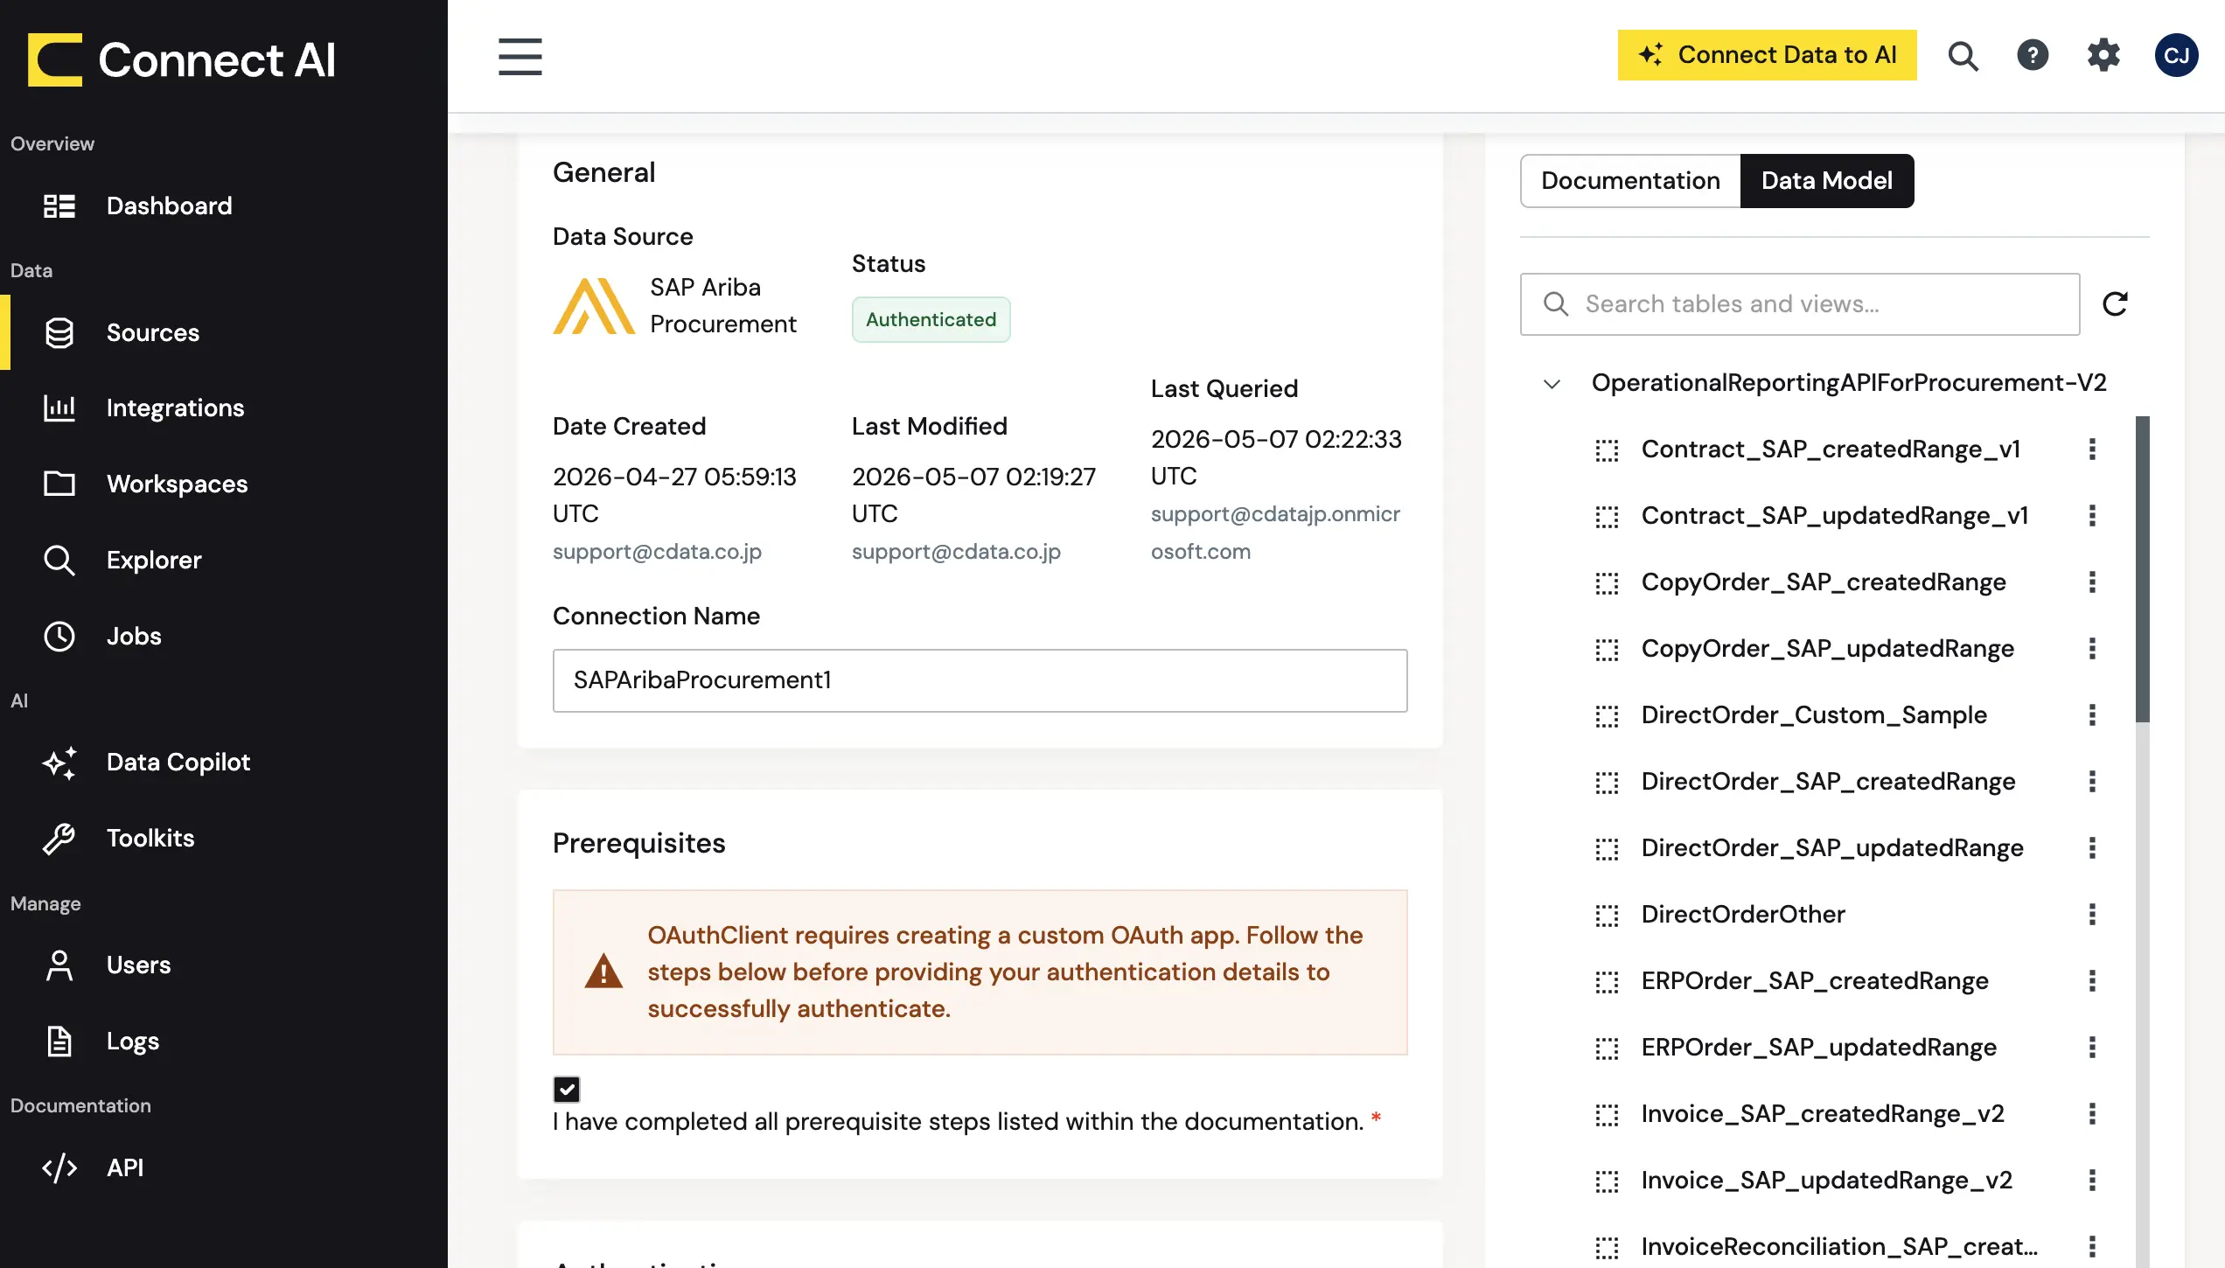This screenshot has height=1268, width=2225.
Task: Open options menu for CopyOrder_SAP_createdRange
Action: click(x=2092, y=582)
